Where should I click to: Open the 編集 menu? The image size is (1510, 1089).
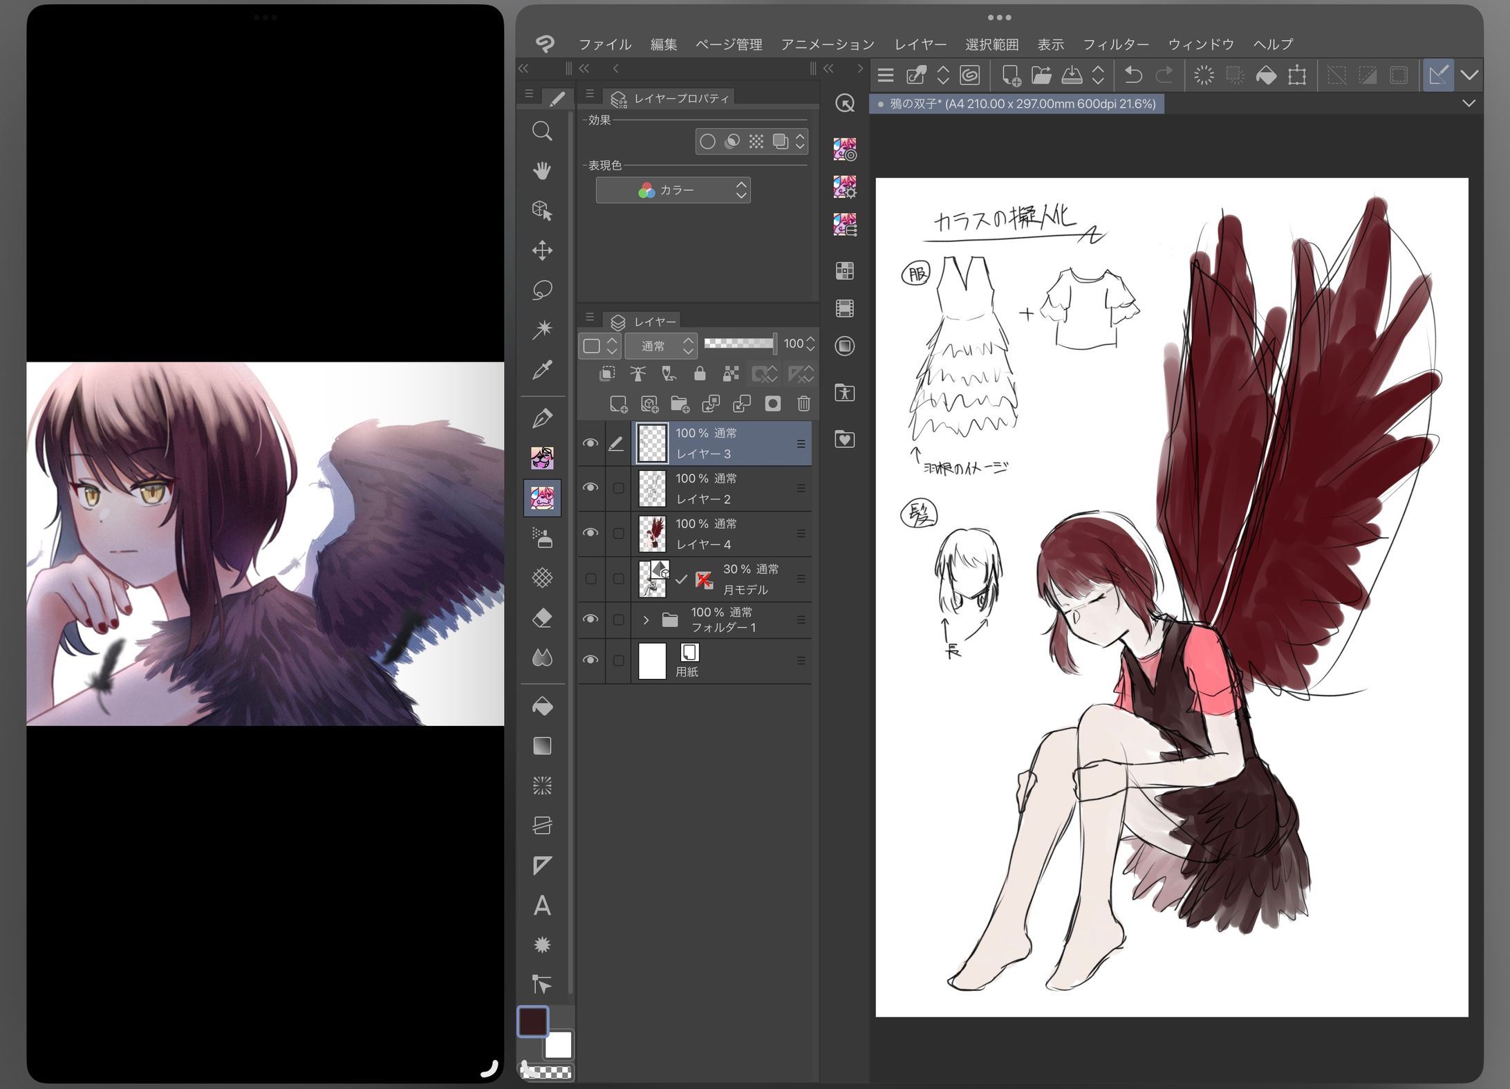[664, 44]
